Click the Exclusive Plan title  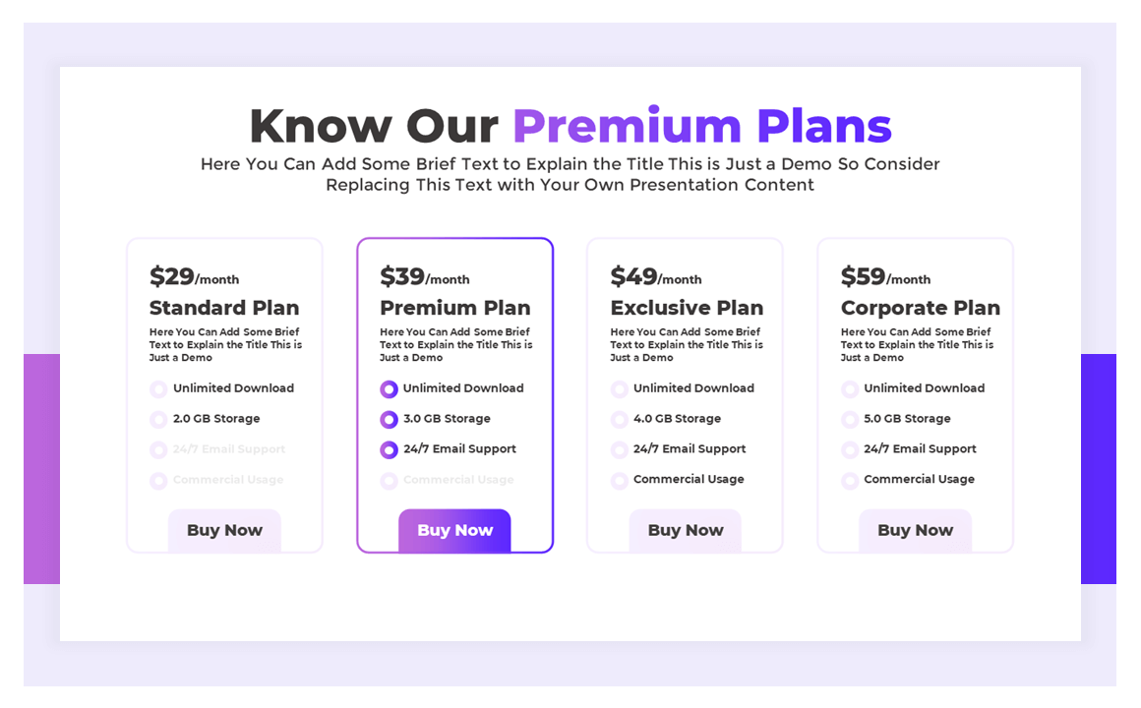(x=687, y=308)
